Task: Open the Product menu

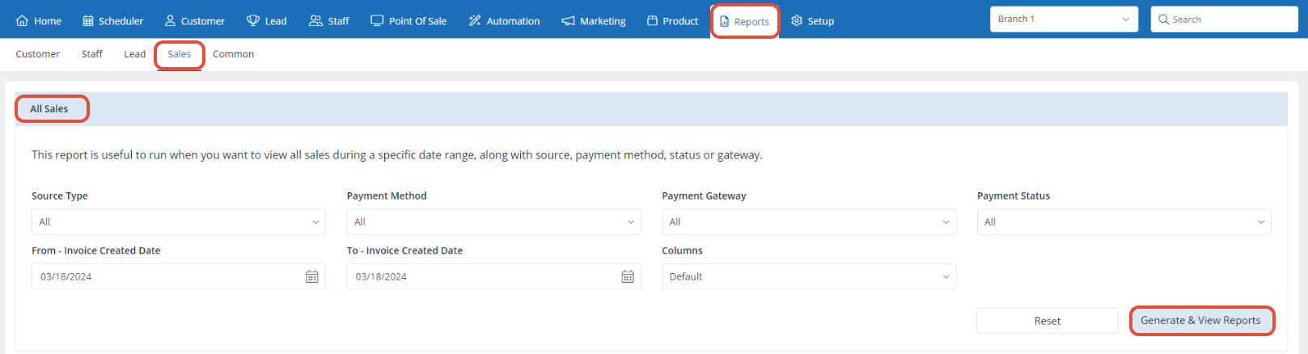Action: [672, 21]
